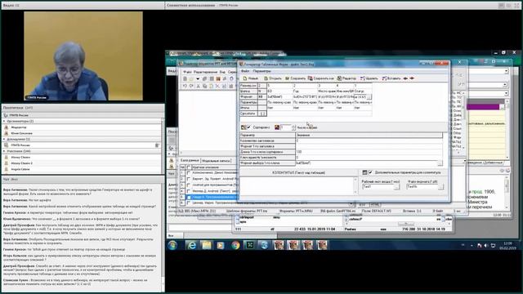
Task: Click the first icon in the PFT editor toolbar
Action: coord(185,78)
